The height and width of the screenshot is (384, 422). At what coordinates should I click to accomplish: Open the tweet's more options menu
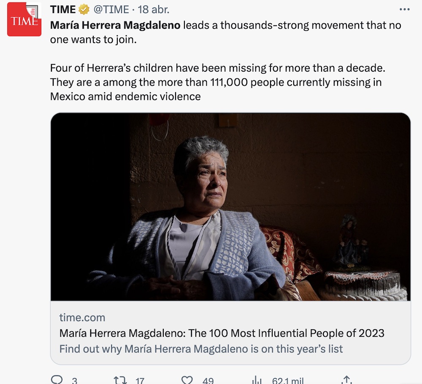(x=404, y=9)
